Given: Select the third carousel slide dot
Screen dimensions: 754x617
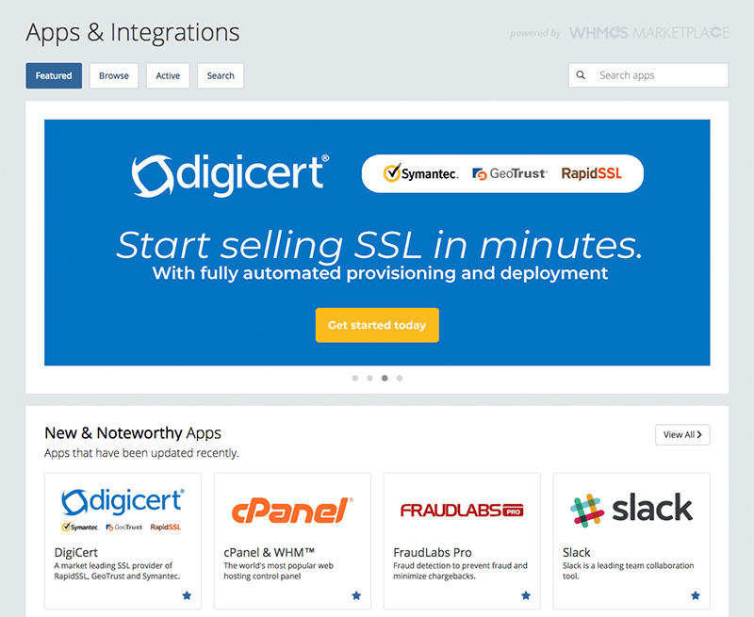Looking at the screenshot, I should pos(385,378).
